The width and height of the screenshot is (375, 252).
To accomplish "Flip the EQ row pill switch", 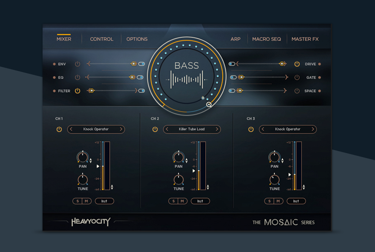I will [x=140, y=77].
